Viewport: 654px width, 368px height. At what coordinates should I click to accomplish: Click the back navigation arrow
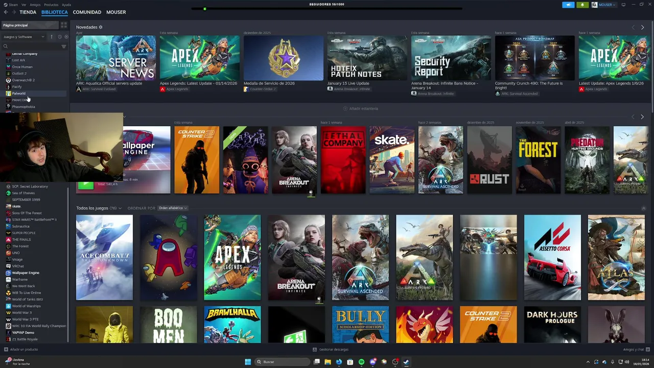click(x=6, y=12)
